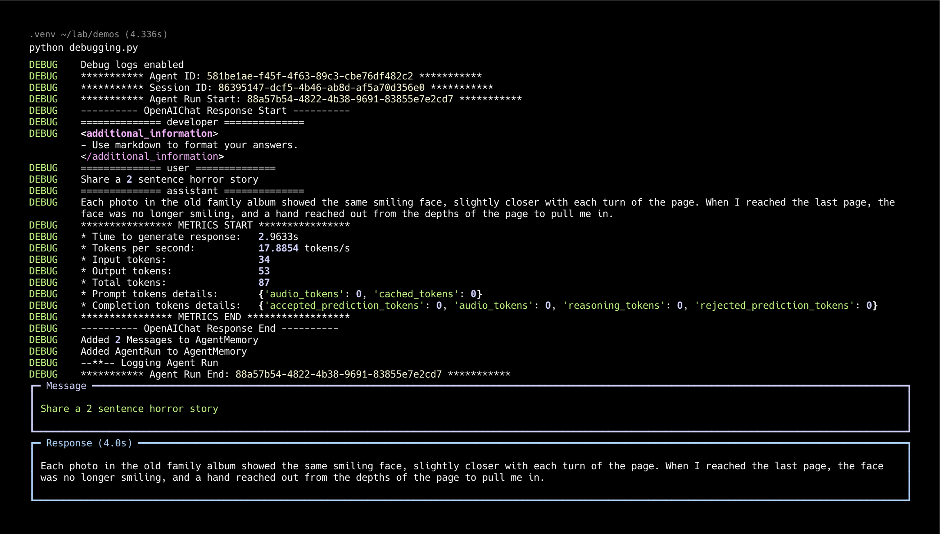Click the Input tokens value 34
The image size is (940, 534).
point(264,260)
